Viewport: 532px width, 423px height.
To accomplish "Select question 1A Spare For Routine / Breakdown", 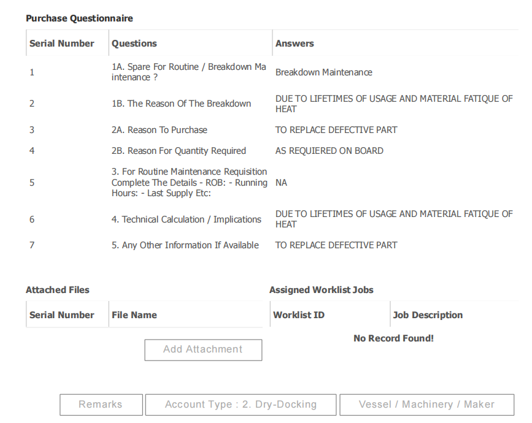I will coord(188,72).
